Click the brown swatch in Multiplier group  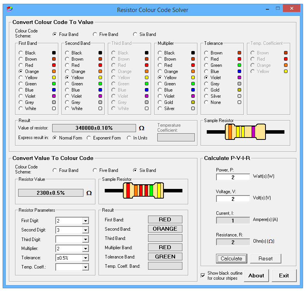tap(193, 59)
